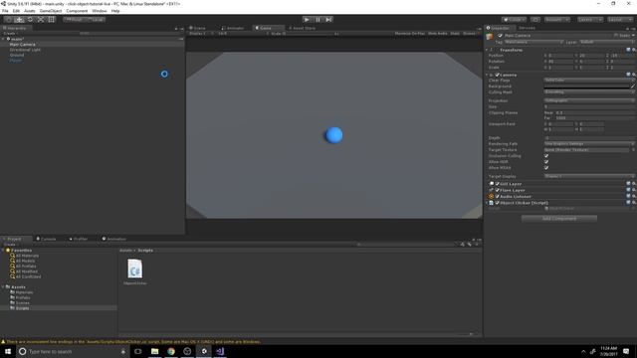This screenshot has width=637, height=358.
Task: Toggle Object Clicker script enabled checkbox
Action: (498, 203)
